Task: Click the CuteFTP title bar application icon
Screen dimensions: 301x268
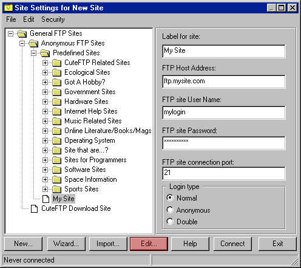Action: click(8, 8)
